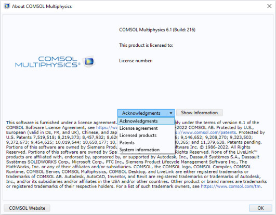Screen dimensions: 276x215
Task: Click the 'License number:' label
Action: pos(136,61)
